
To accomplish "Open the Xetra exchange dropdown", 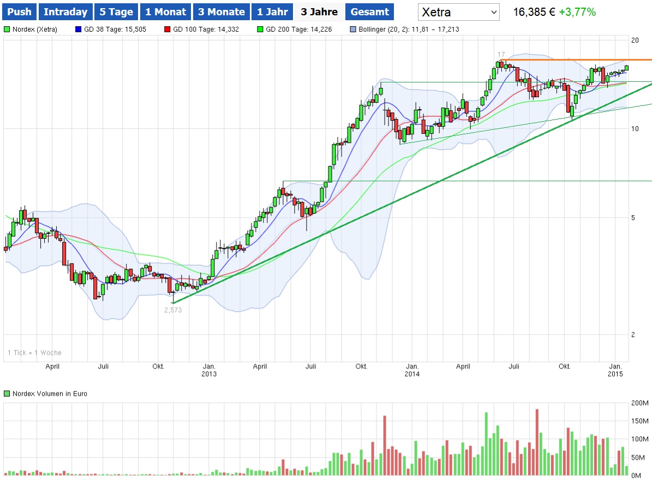I will click(459, 12).
